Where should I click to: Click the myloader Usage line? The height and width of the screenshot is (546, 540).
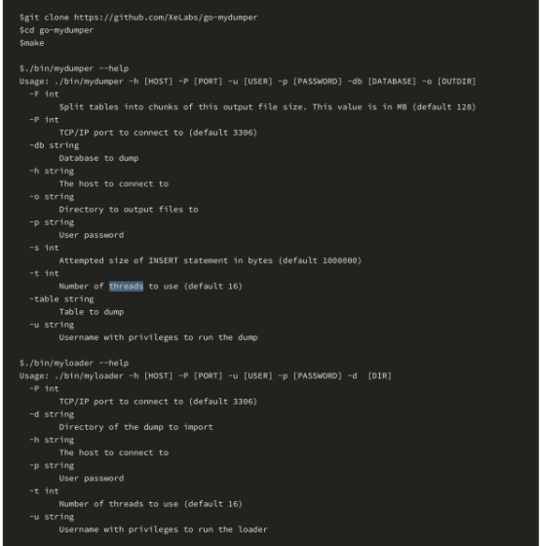pos(206,376)
